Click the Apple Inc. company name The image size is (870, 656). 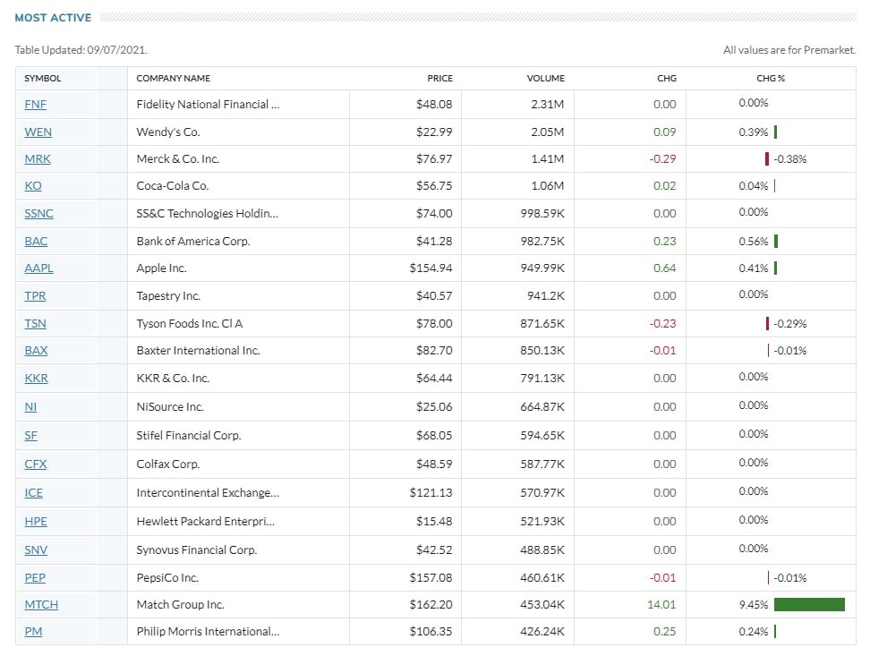click(x=161, y=268)
